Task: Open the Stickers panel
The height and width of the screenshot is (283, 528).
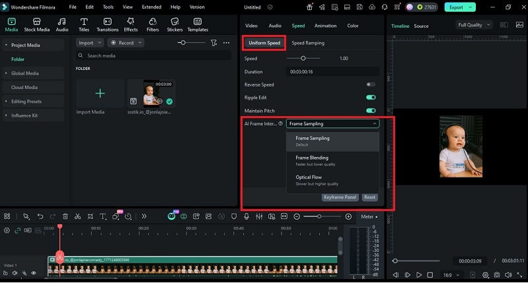Action: [x=174, y=25]
